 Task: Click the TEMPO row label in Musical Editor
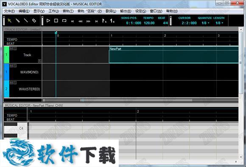tap(12, 115)
